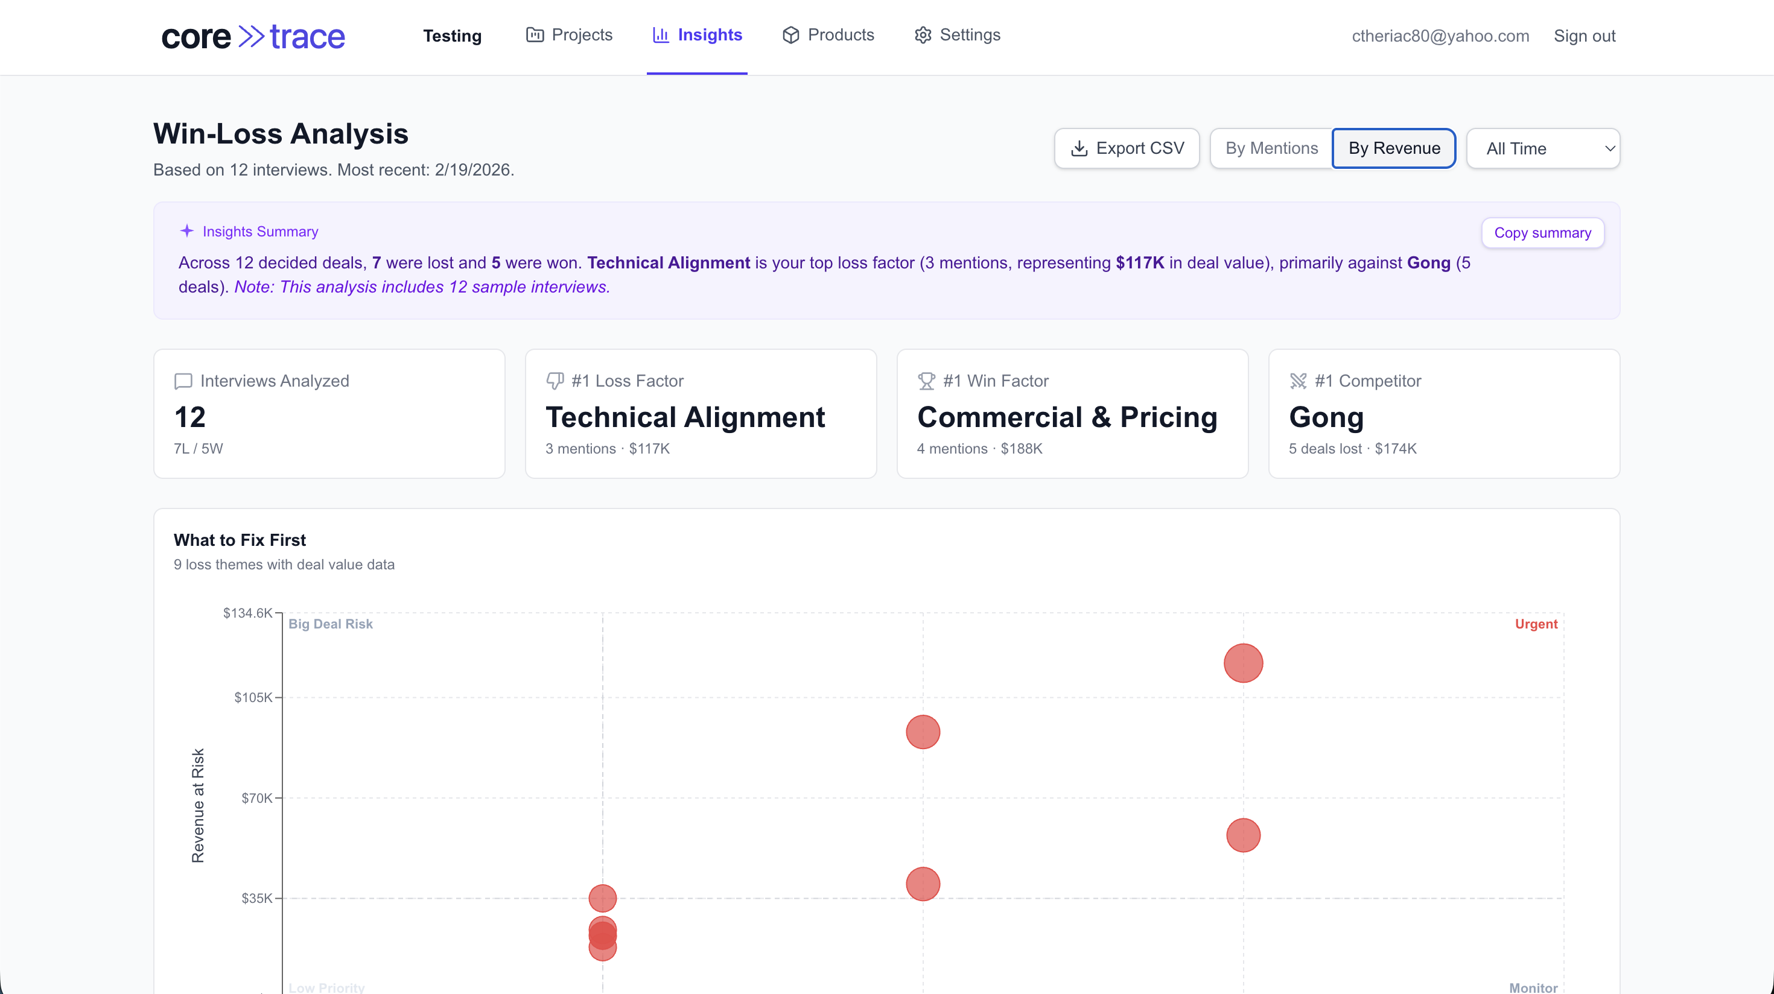Viewport: 1774px width, 994px height.
Task: Open the All Time date range dropdown
Action: tap(1544, 148)
